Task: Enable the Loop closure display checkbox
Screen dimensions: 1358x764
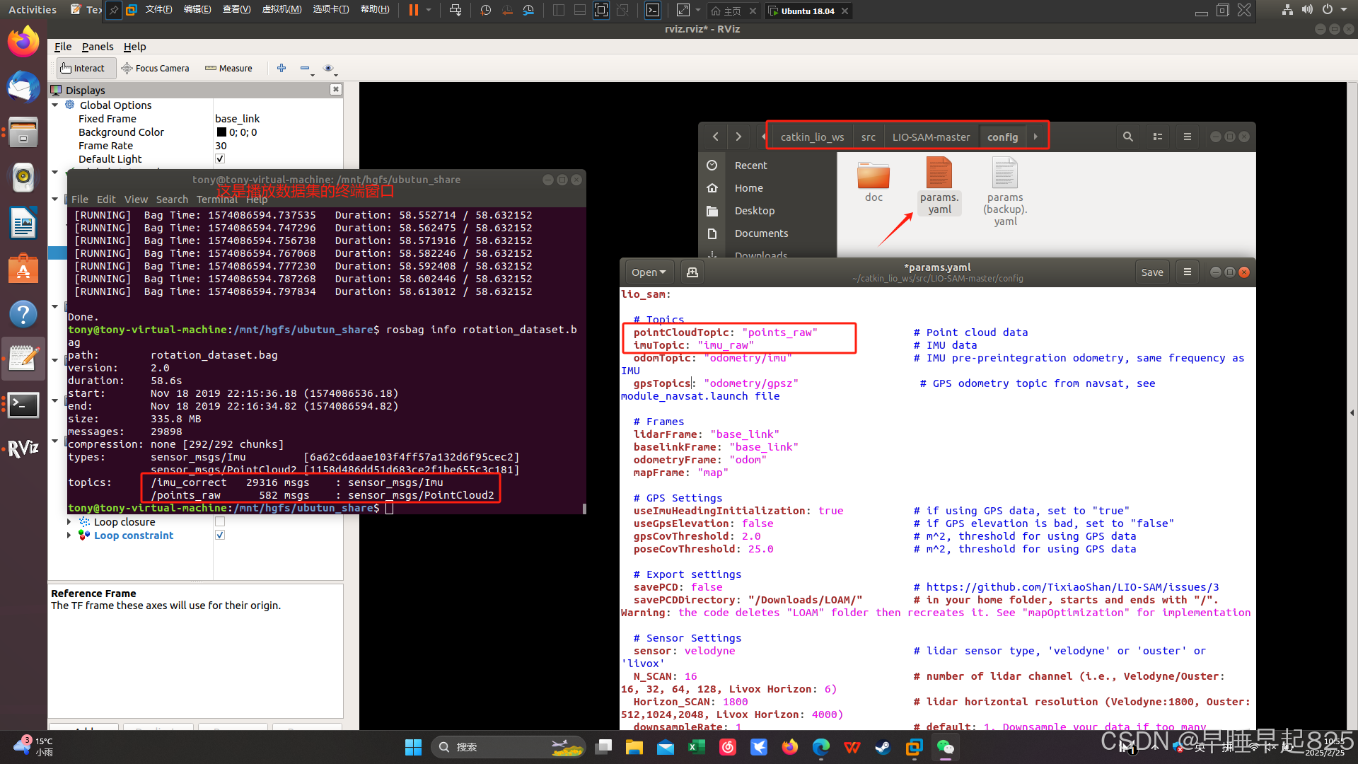Action: [x=220, y=522]
